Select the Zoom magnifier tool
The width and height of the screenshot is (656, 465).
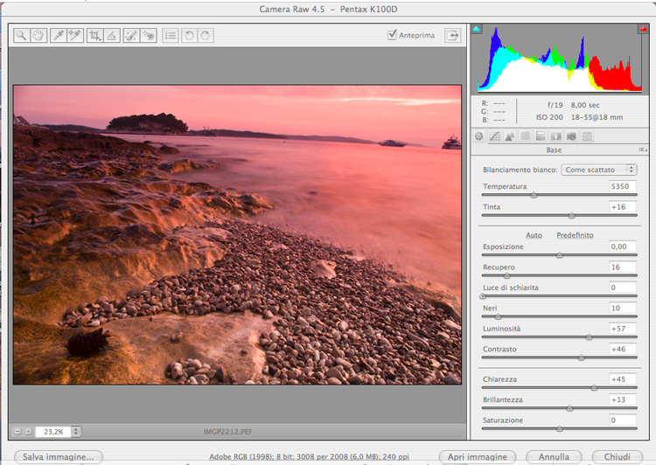21,36
